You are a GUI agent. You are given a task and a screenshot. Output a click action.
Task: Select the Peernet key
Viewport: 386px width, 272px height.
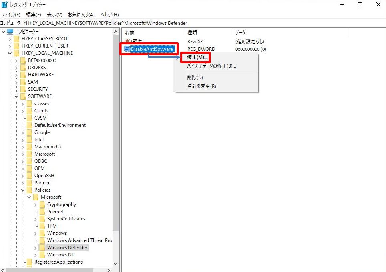pyautogui.click(x=55, y=212)
